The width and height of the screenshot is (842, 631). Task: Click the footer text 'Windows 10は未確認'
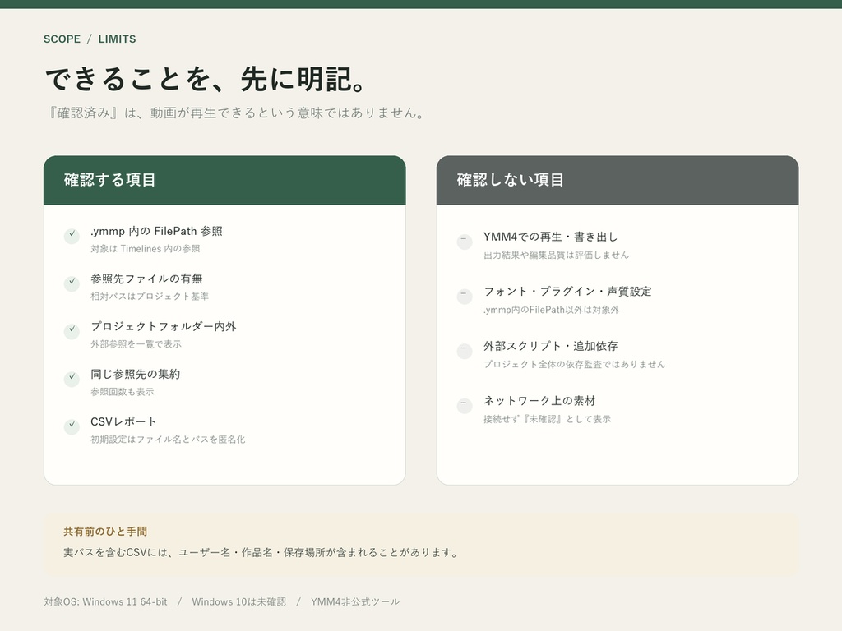coord(239,602)
